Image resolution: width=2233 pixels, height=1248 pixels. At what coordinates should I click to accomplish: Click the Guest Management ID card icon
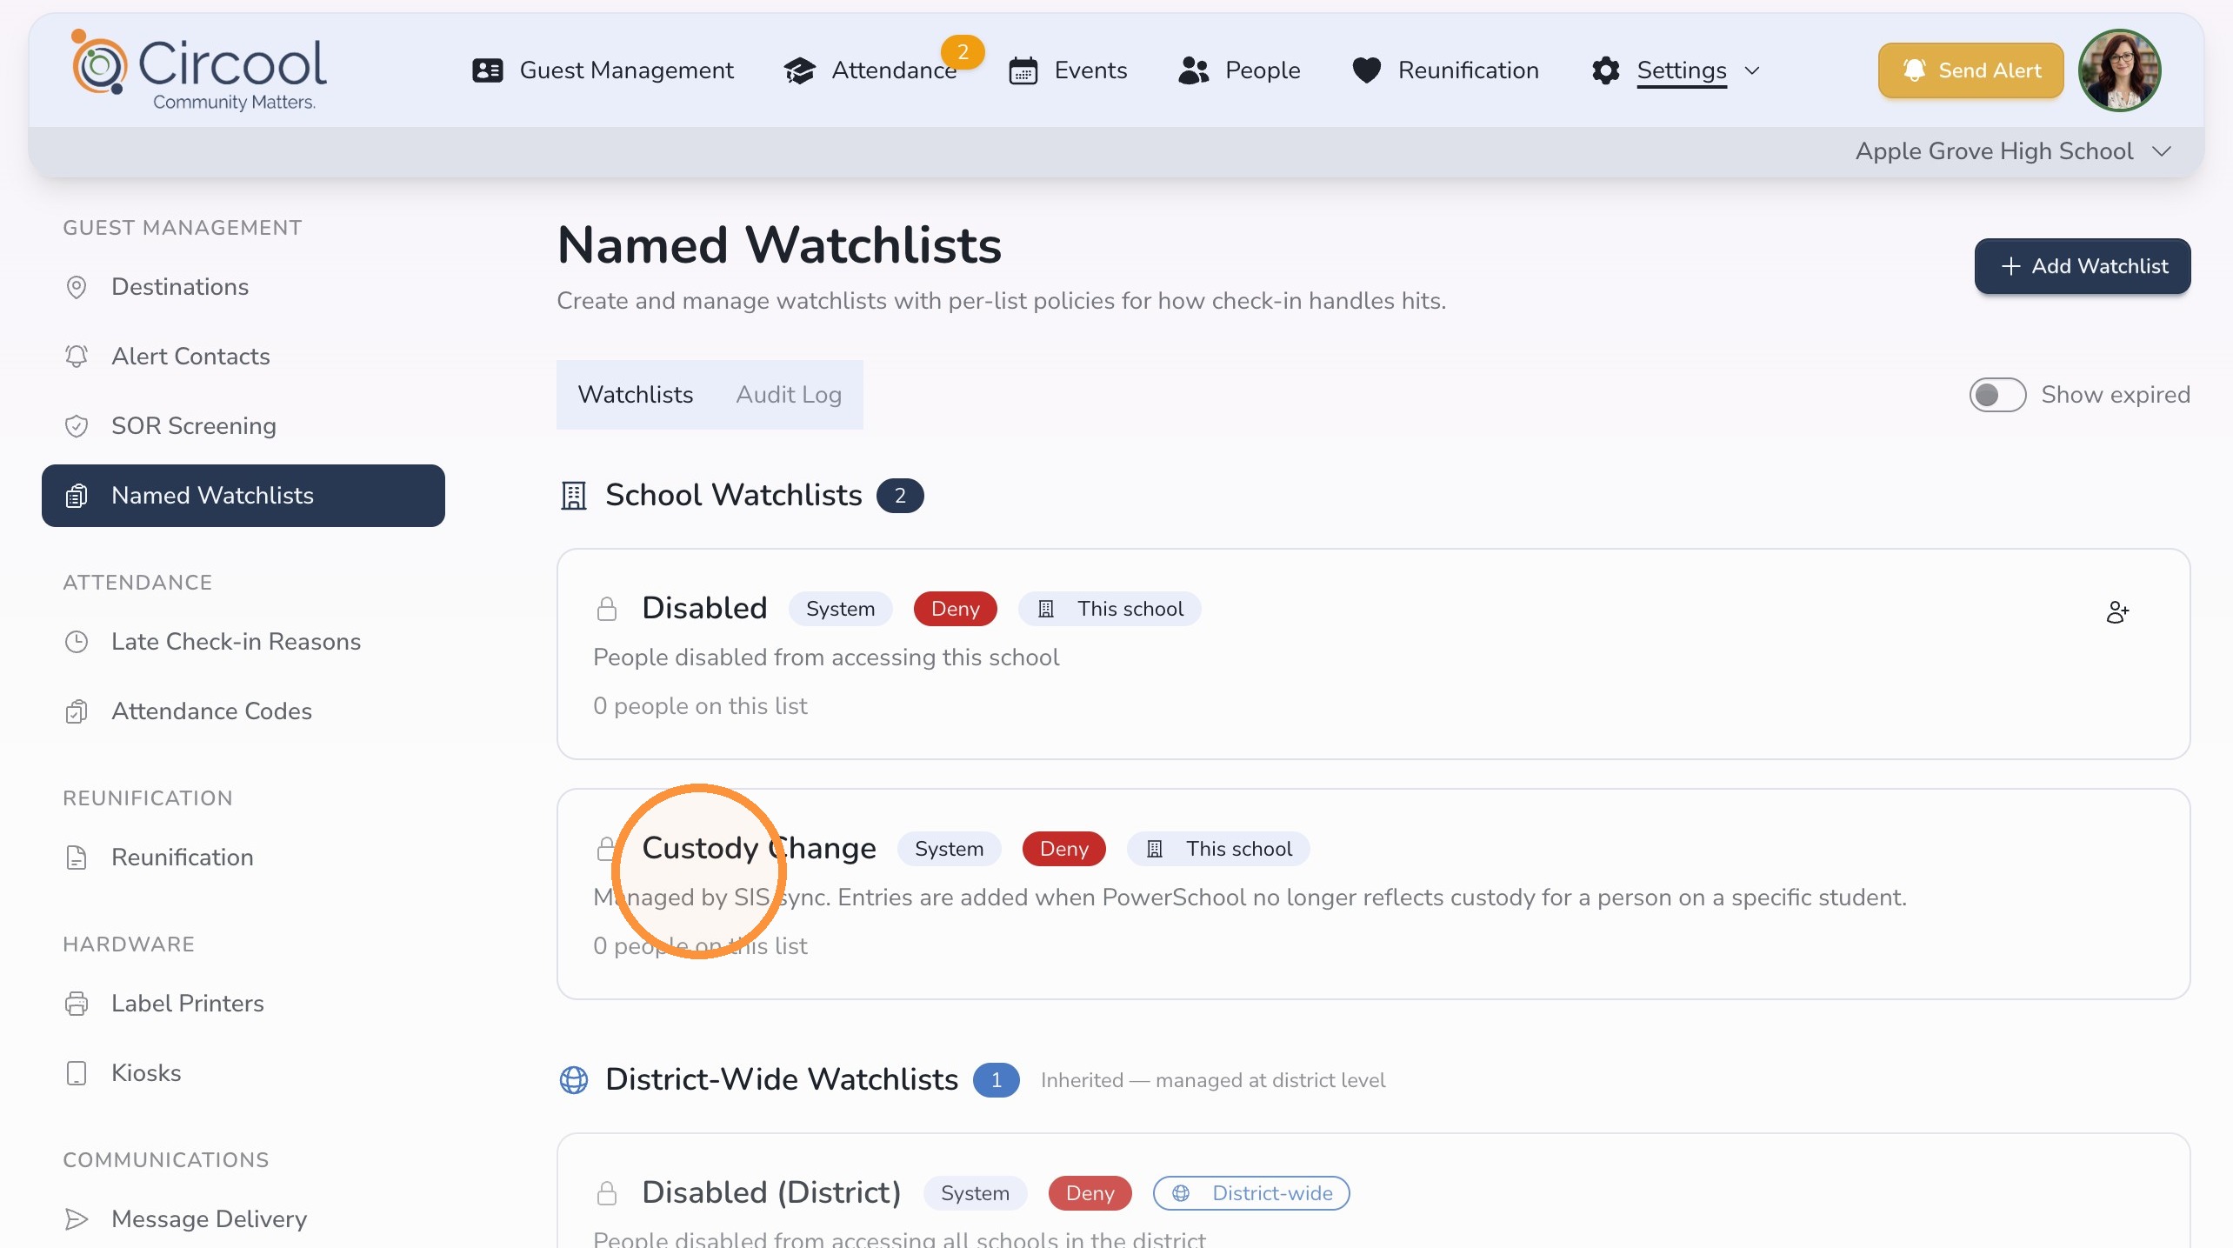(488, 70)
